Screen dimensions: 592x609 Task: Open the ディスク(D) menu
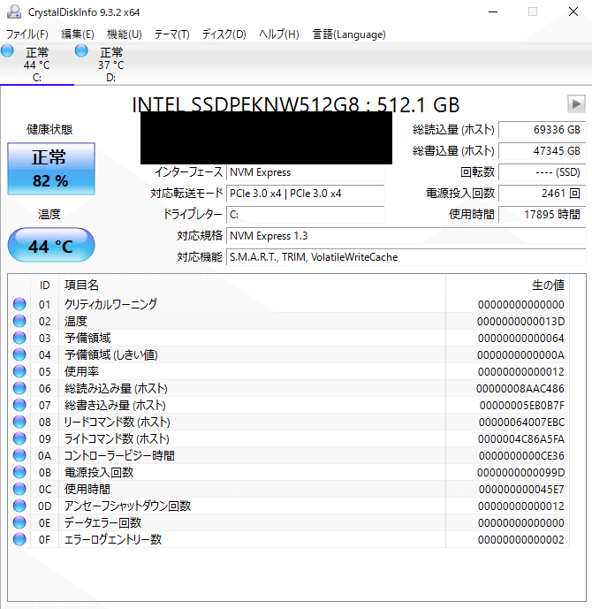tap(224, 34)
